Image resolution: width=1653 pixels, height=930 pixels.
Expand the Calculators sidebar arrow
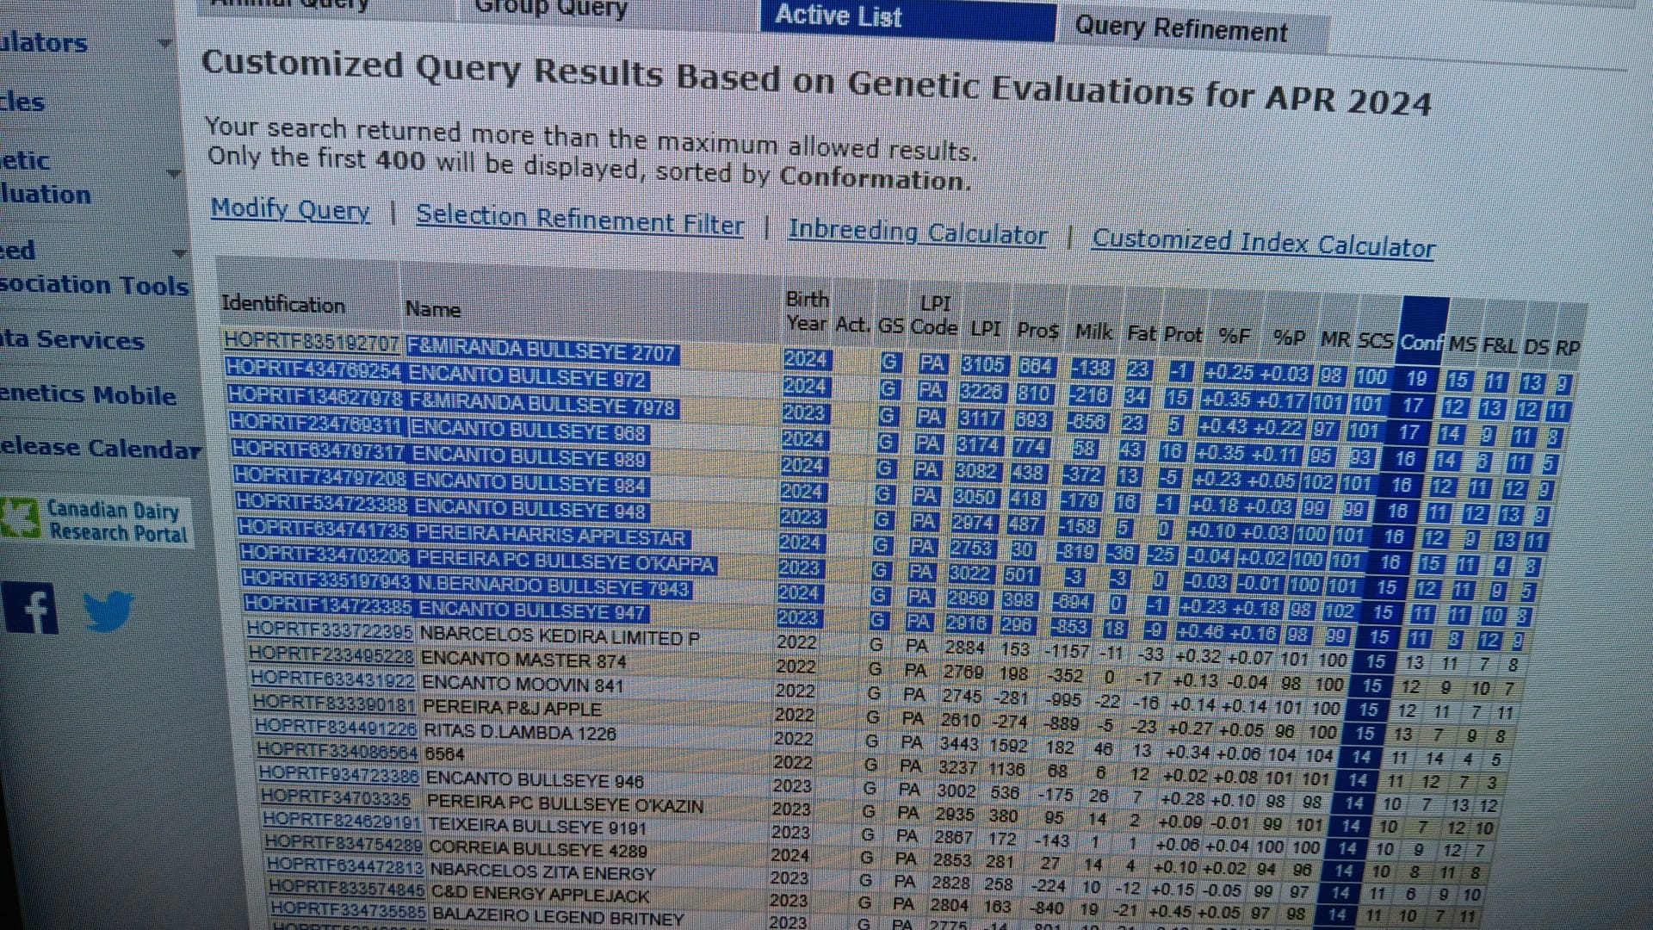coord(165,42)
